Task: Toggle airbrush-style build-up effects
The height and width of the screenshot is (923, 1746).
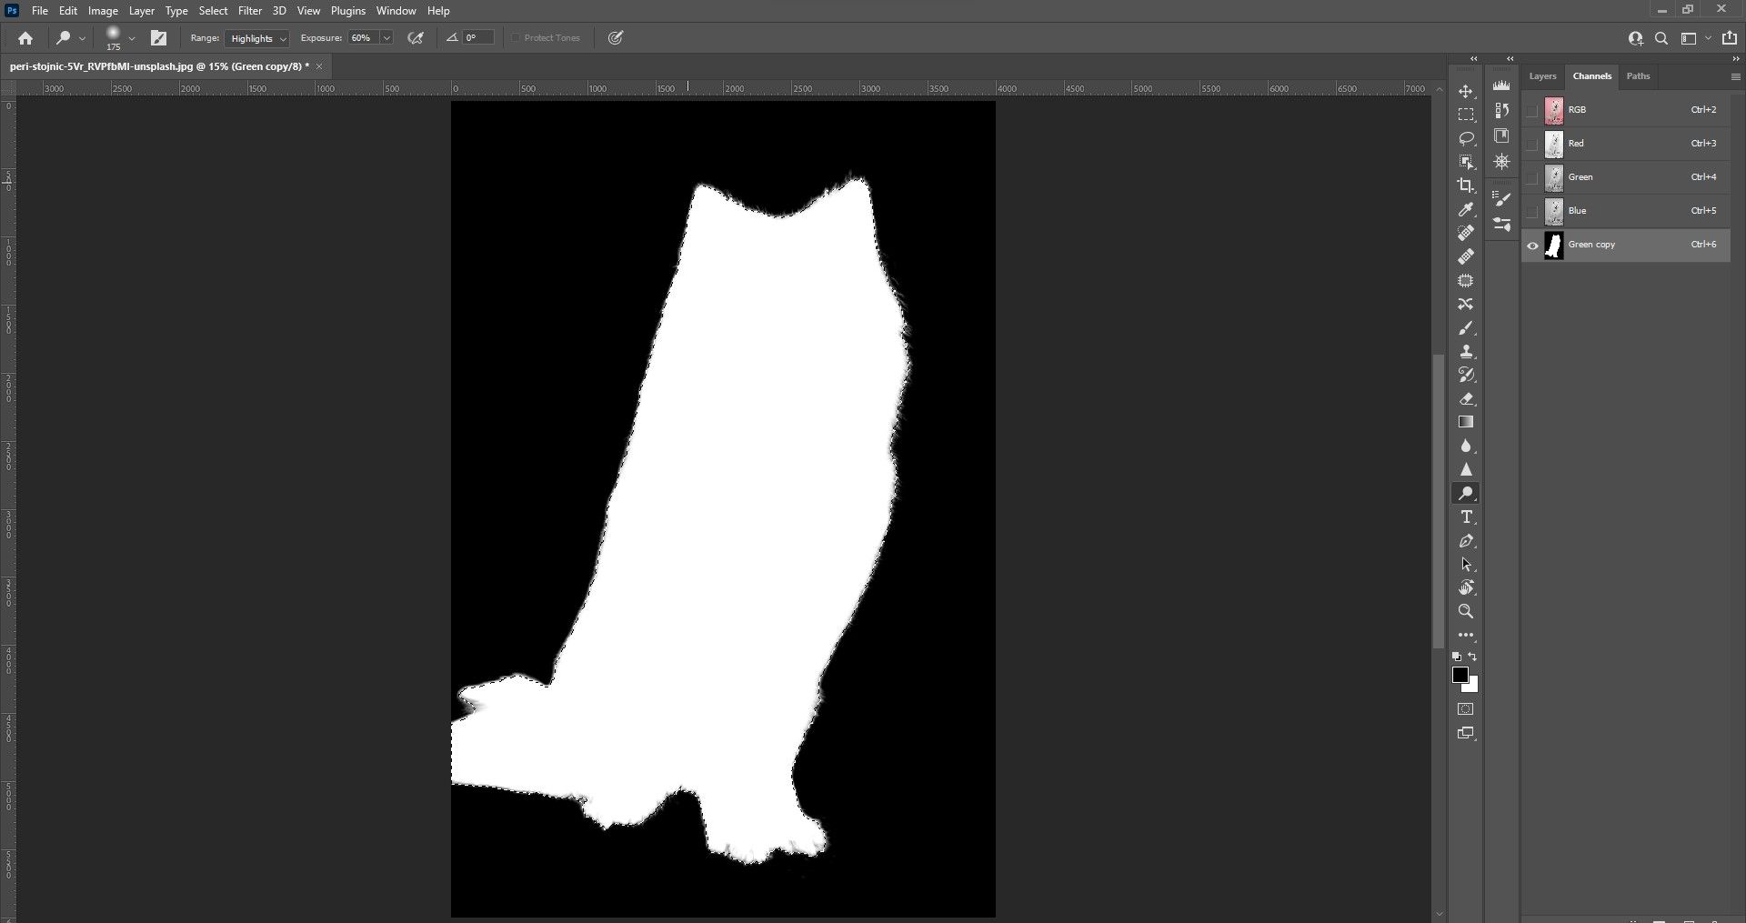Action: [416, 38]
